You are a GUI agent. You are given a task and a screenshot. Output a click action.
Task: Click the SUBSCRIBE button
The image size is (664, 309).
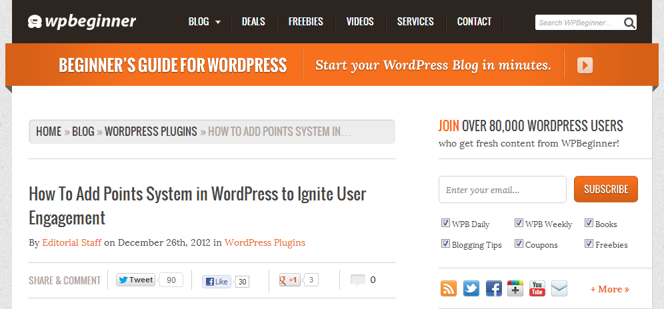(606, 189)
